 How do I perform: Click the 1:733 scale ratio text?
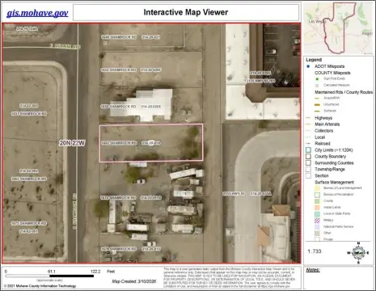[x=315, y=251]
